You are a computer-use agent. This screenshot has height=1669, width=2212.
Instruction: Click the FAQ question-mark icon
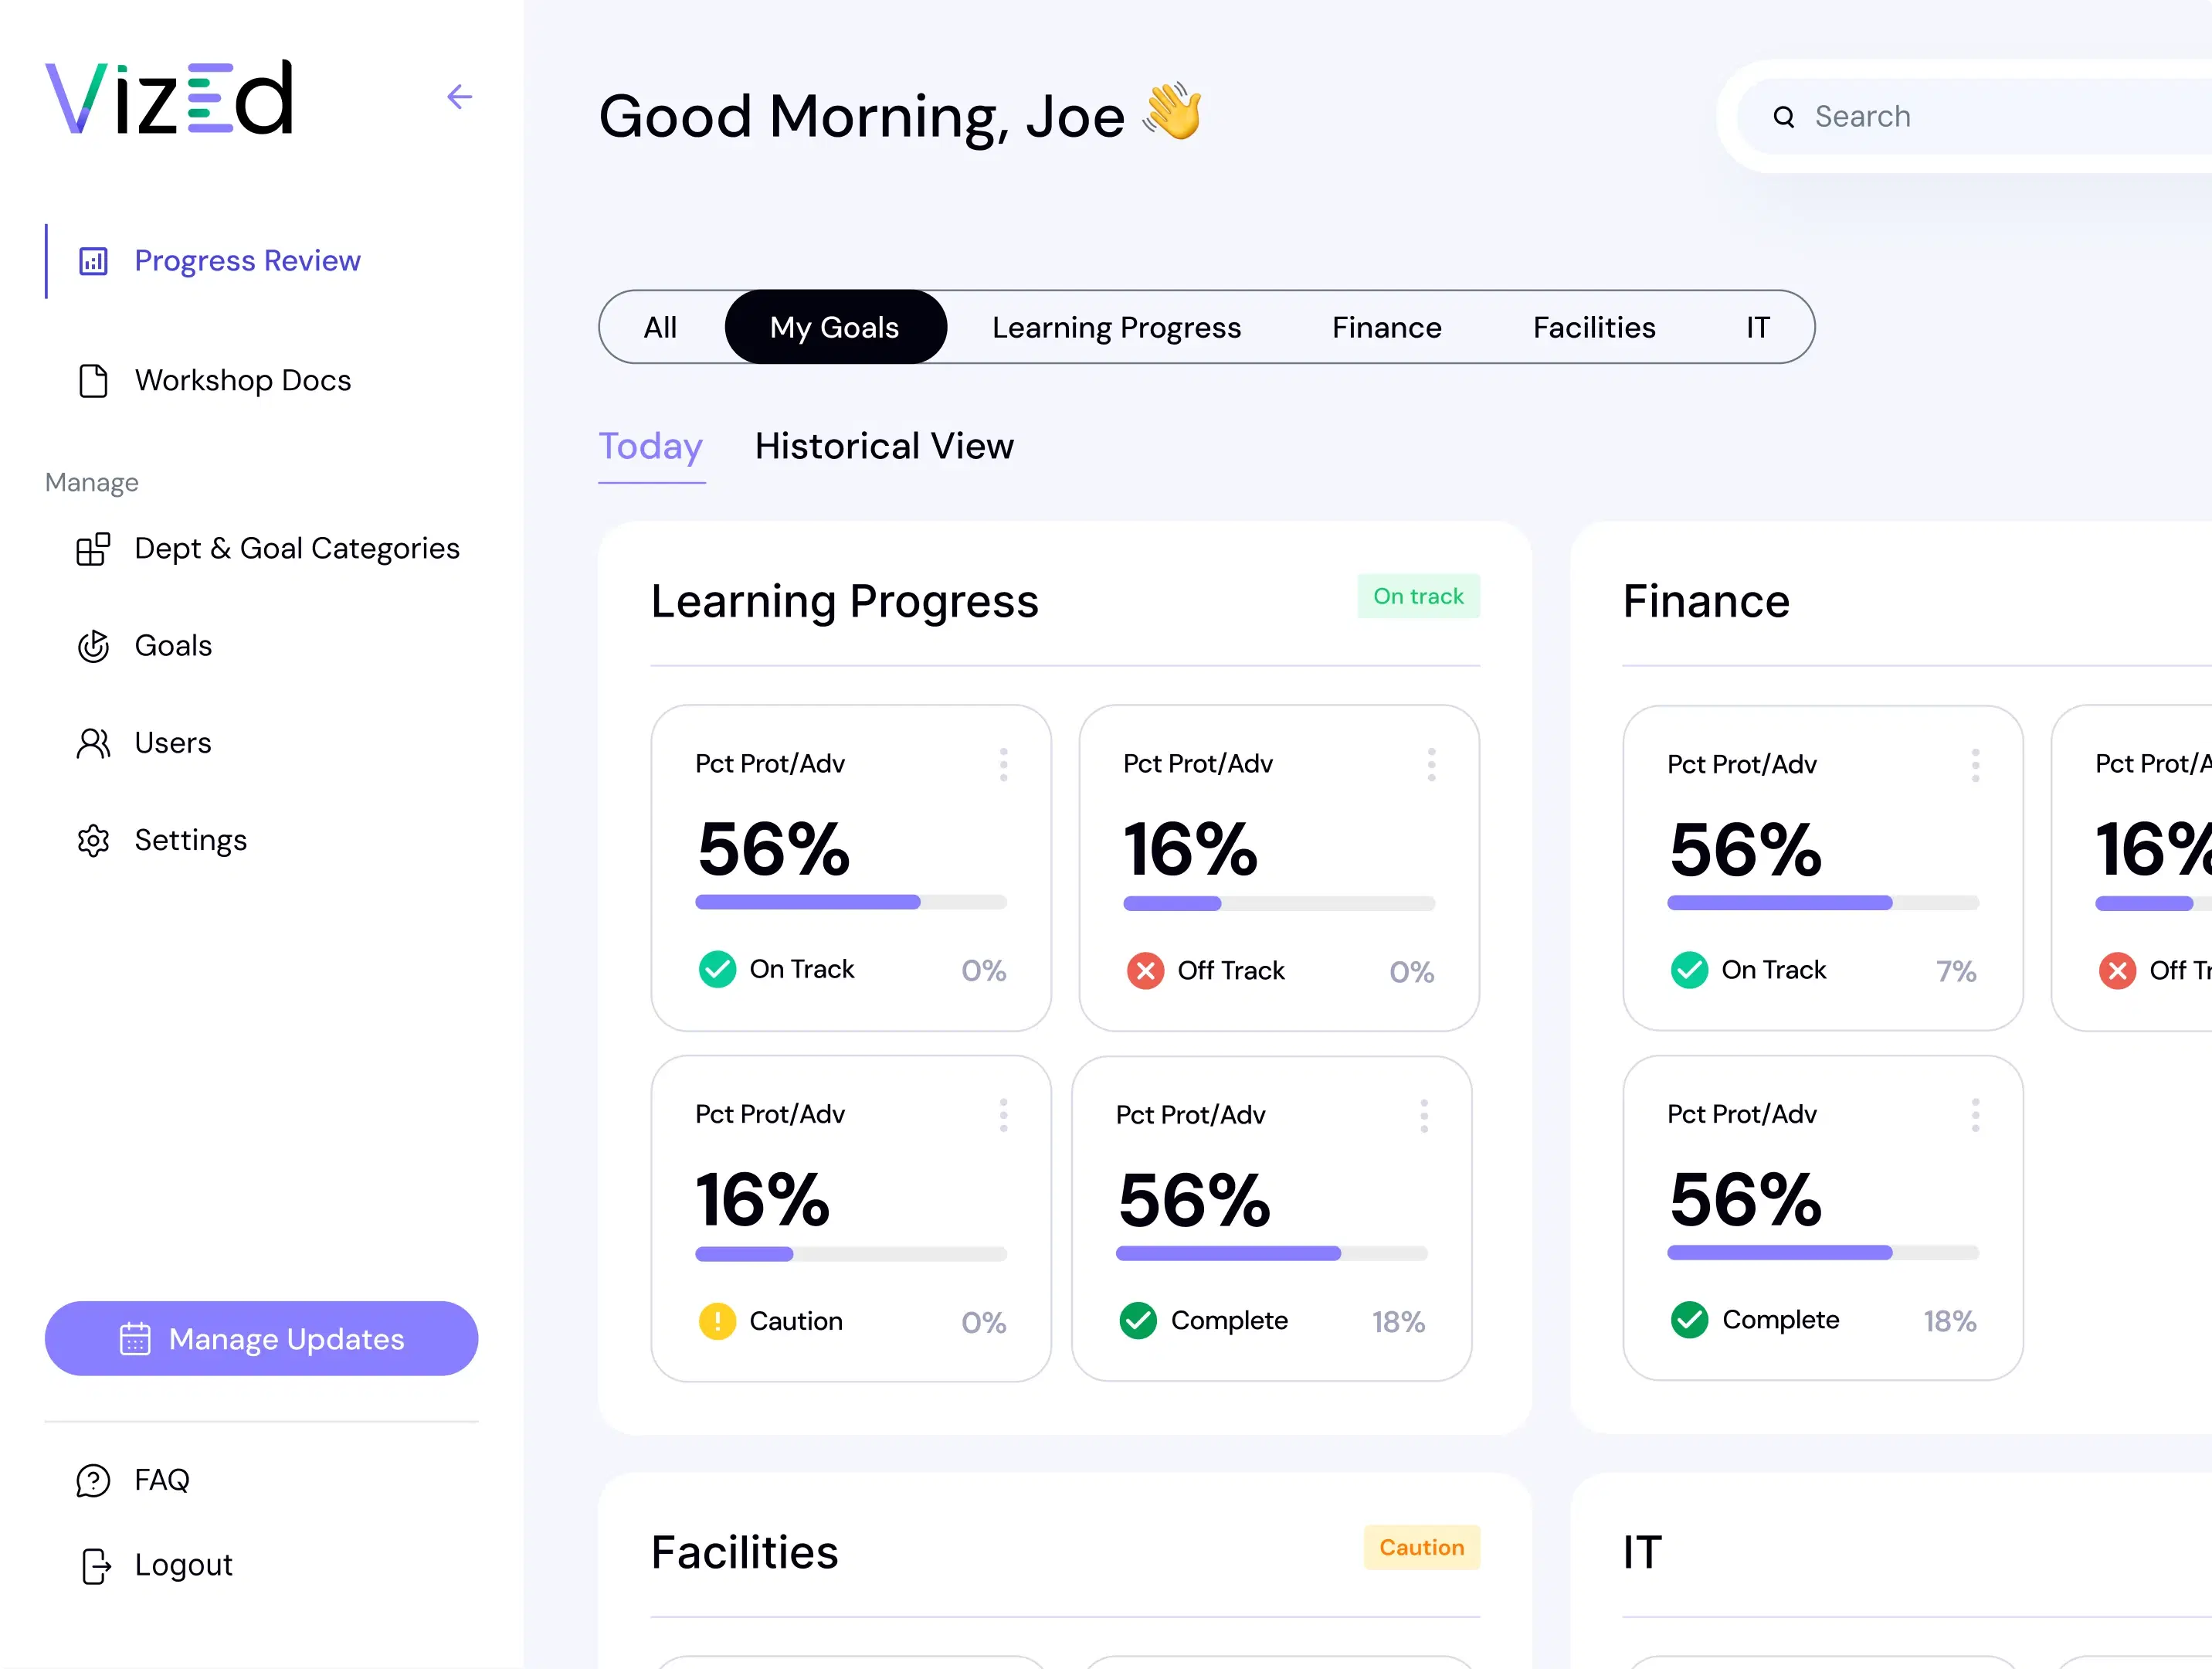click(x=93, y=1480)
